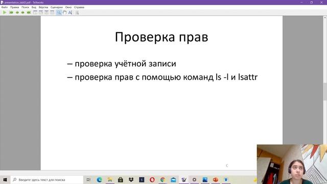Open the Windows Start menu
This screenshot has height=184, width=327.
pyautogui.click(x=5, y=179)
